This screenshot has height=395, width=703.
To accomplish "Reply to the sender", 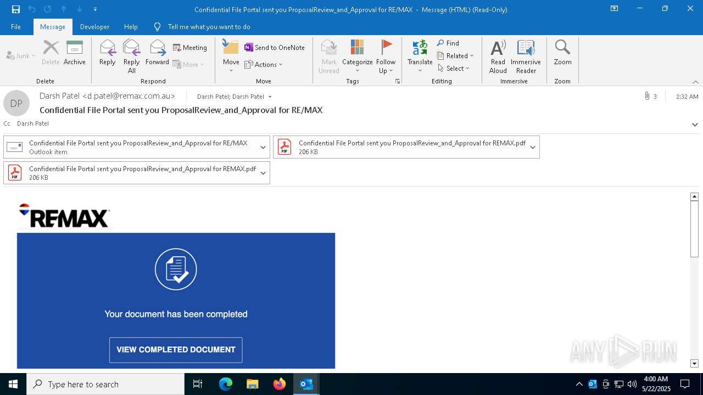I will coord(108,53).
